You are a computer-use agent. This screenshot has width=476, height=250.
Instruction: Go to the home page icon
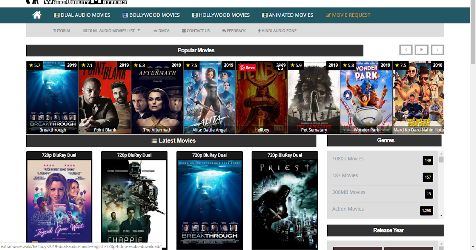[37, 15]
